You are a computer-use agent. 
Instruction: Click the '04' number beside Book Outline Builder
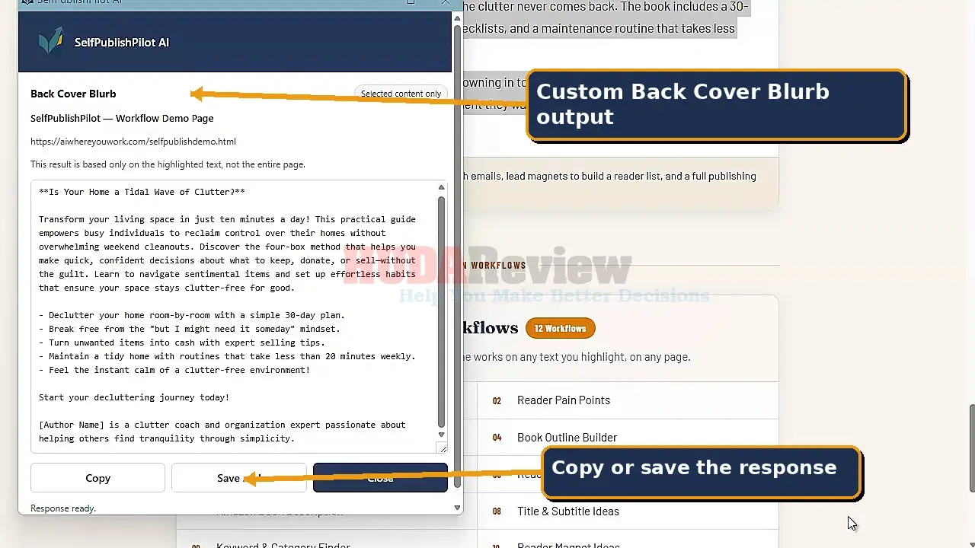click(497, 438)
